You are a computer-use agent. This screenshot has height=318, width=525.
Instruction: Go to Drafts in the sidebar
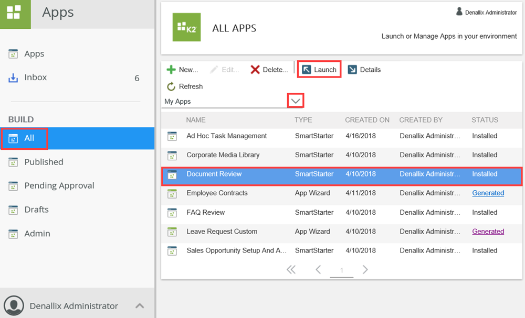(x=36, y=210)
